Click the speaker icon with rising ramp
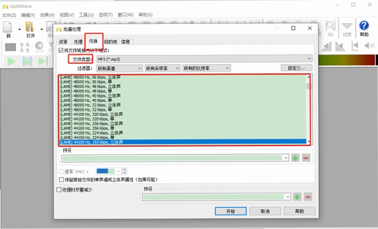Viewport: 378px width, 229px height. [x=327, y=46]
